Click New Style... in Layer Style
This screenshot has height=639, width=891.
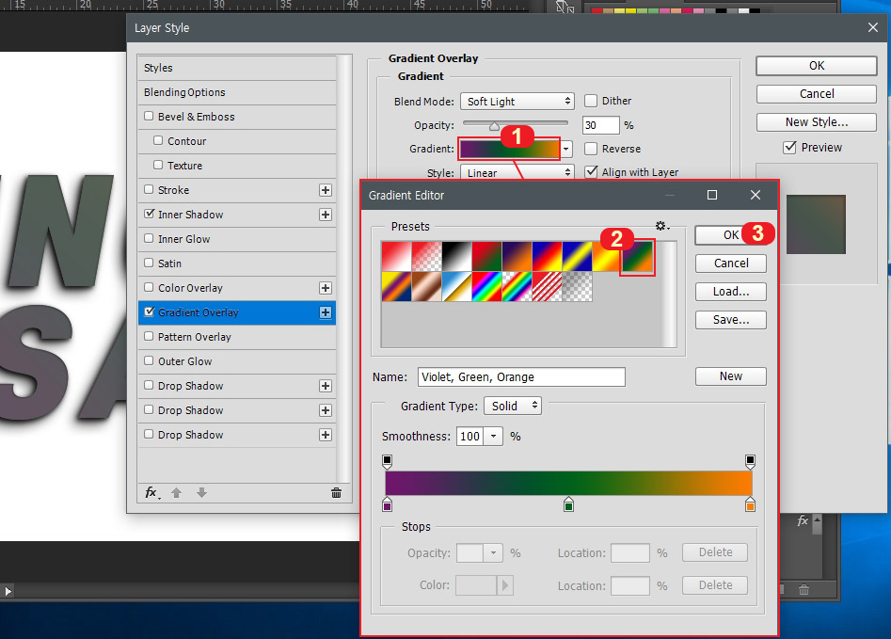click(817, 122)
